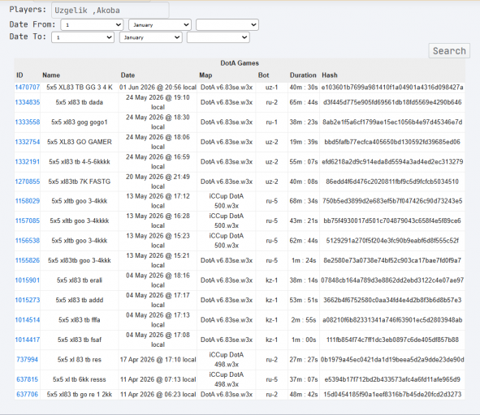The width and height of the screenshot is (480, 415).
Task: Open game ID 1270855 link
Action: click(x=28, y=182)
